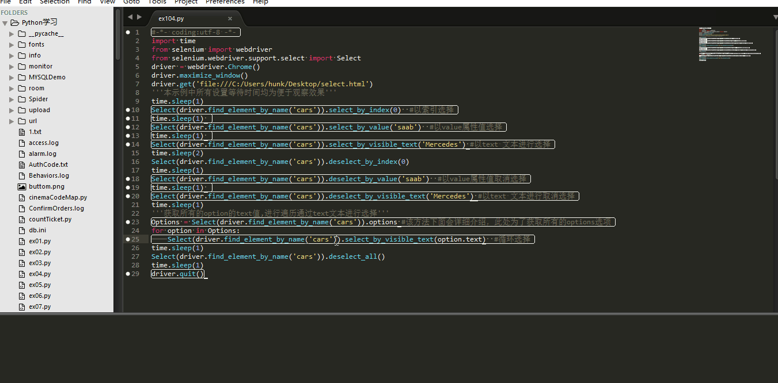Image resolution: width=778 pixels, height=383 pixels.
Task: Click the file icon beside db.ini
Action: pos(22,230)
